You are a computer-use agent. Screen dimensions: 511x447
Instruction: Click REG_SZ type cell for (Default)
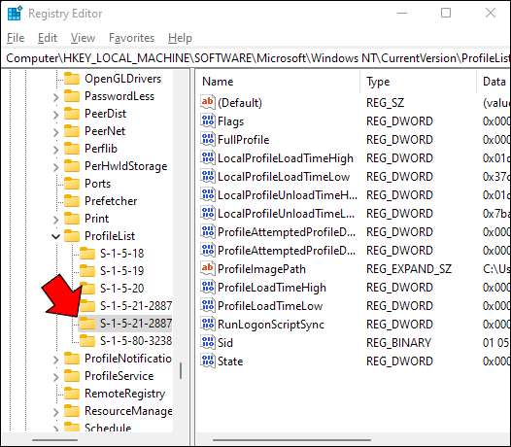point(385,103)
